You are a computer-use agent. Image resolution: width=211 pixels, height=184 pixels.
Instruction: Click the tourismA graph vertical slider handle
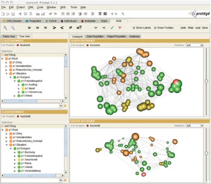pos(206,81)
